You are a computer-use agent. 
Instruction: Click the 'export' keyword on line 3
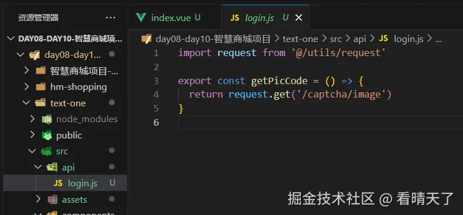[195, 81]
